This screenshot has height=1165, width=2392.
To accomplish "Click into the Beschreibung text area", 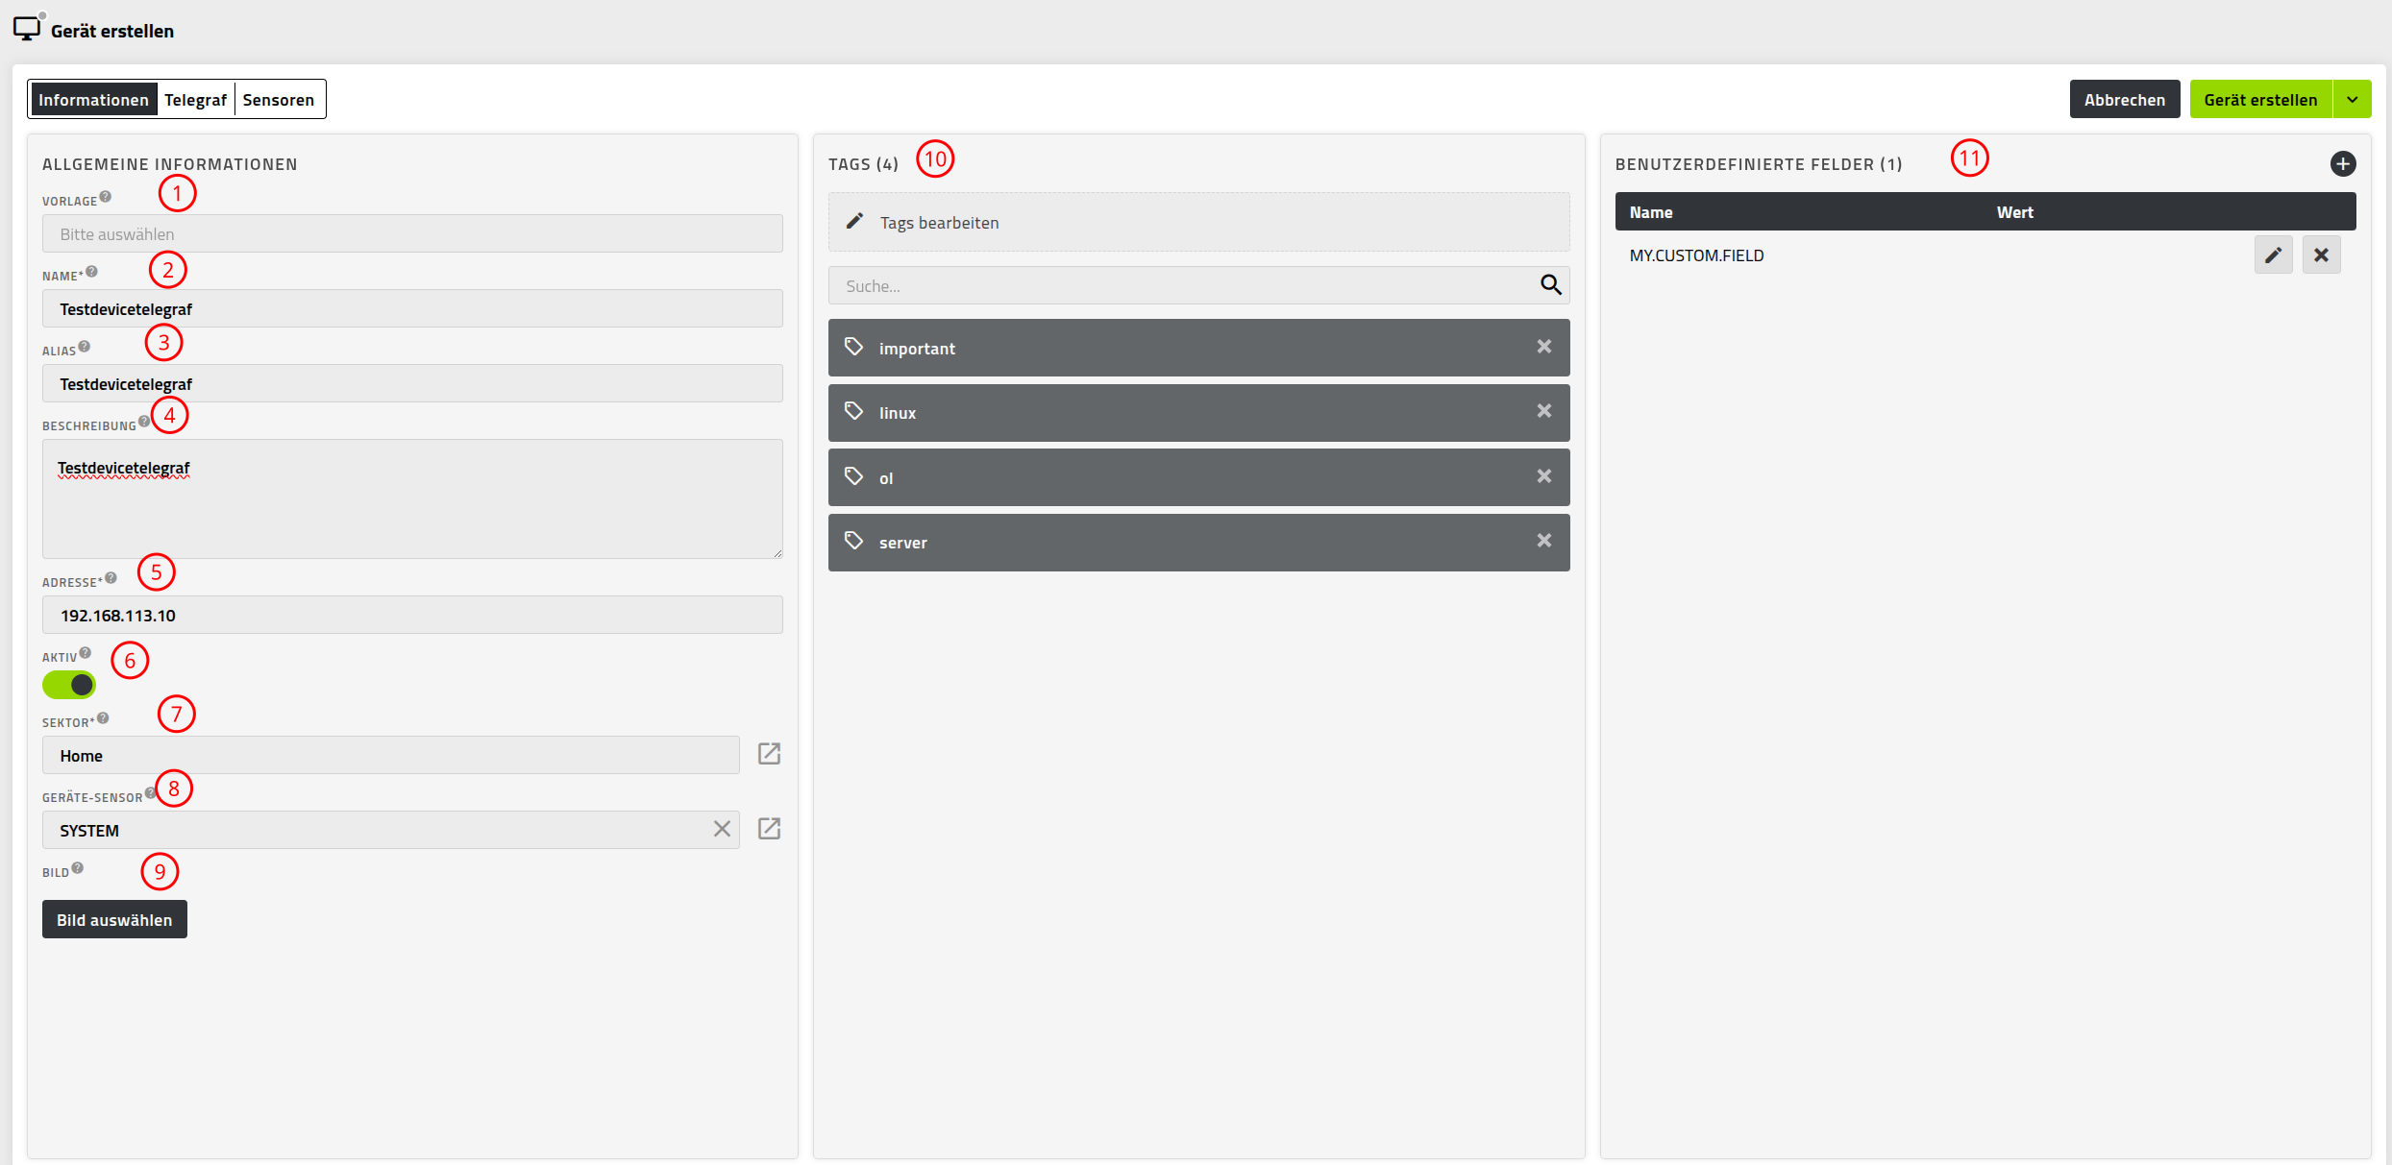I will (x=412, y=498).
